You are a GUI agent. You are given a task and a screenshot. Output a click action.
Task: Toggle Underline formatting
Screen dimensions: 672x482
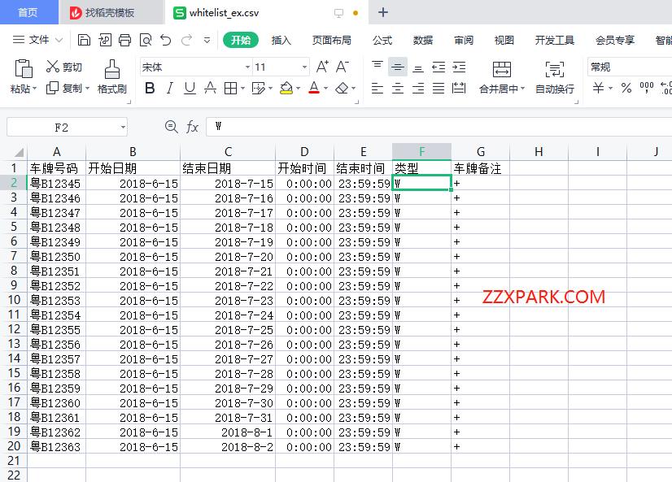pos(190,89)
